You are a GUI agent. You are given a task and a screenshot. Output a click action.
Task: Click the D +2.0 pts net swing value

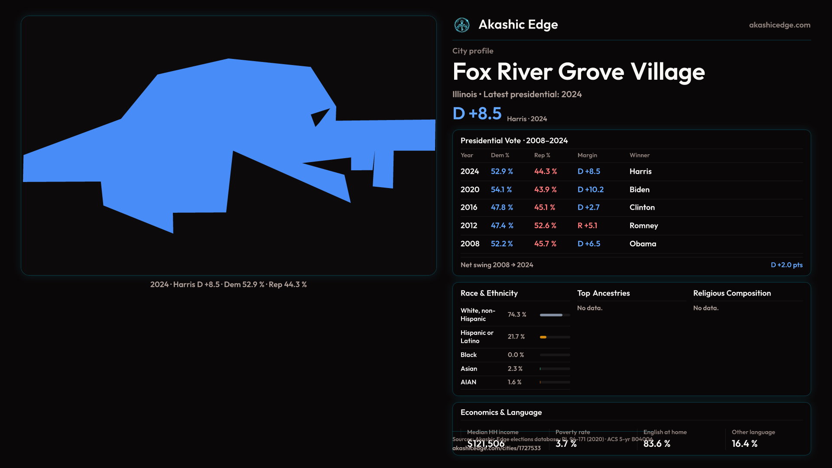coord(786,265)
